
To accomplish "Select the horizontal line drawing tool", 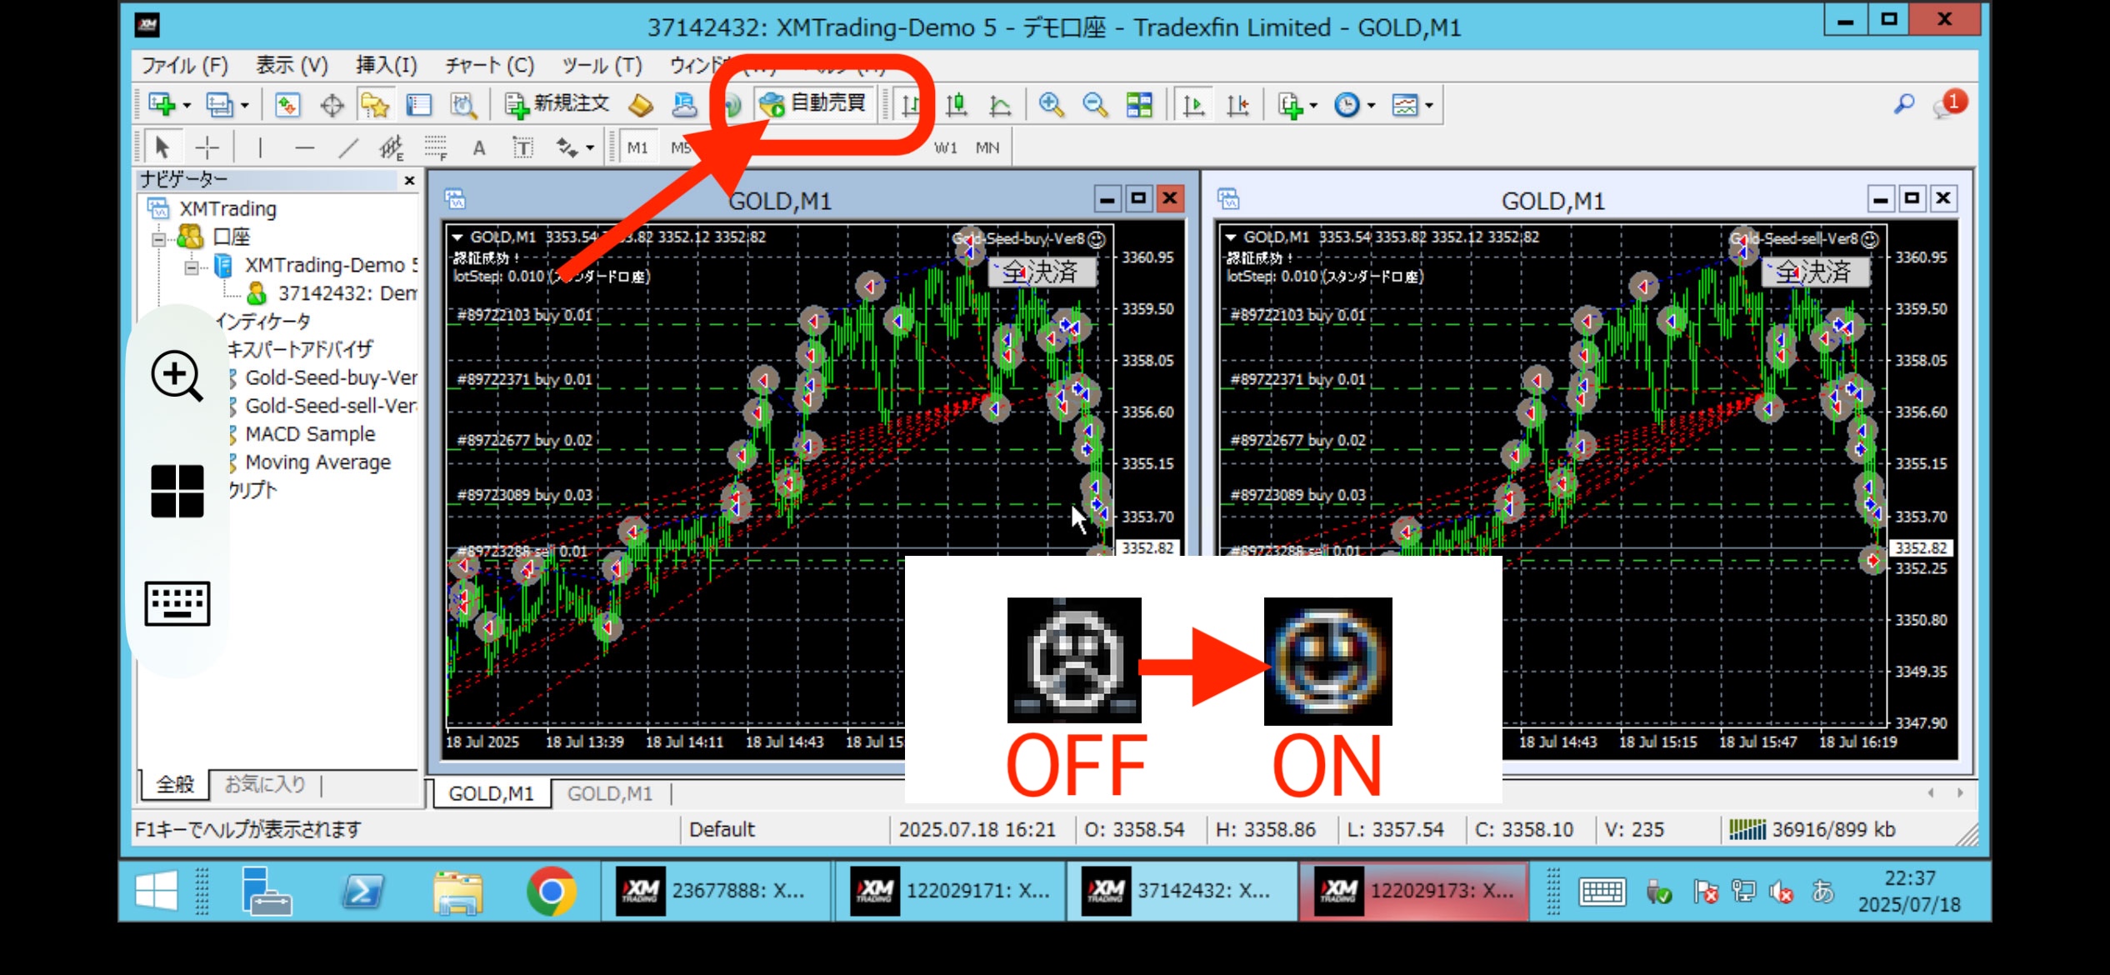I will 304,147.
